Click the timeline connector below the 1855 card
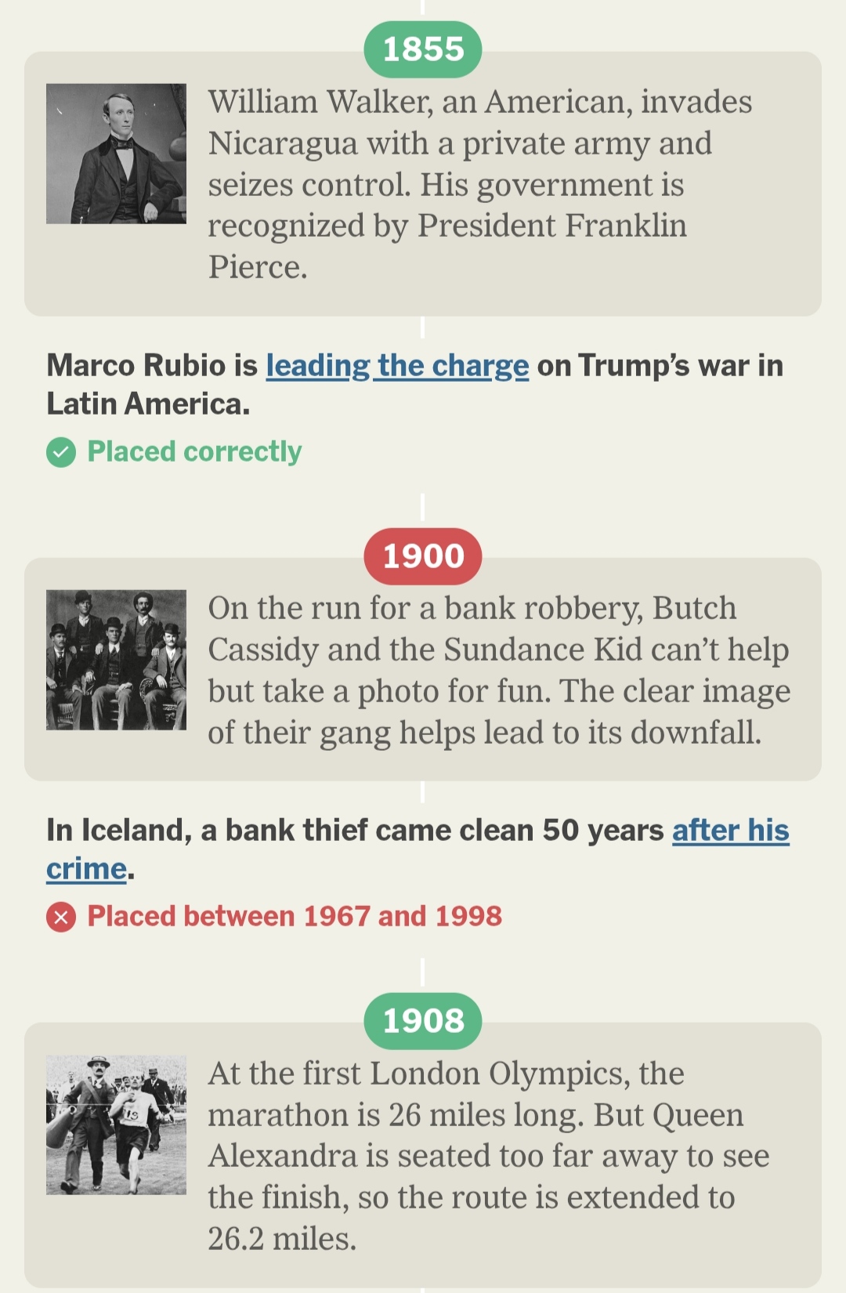 click(x=422, y=327)
